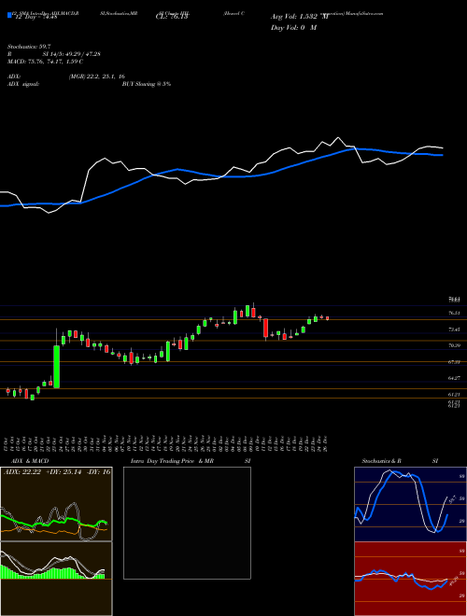467x616 pixels.
Task: Click the MACD values line '73.76, 74.17, 1.59'
Action: tap(45, 62)
